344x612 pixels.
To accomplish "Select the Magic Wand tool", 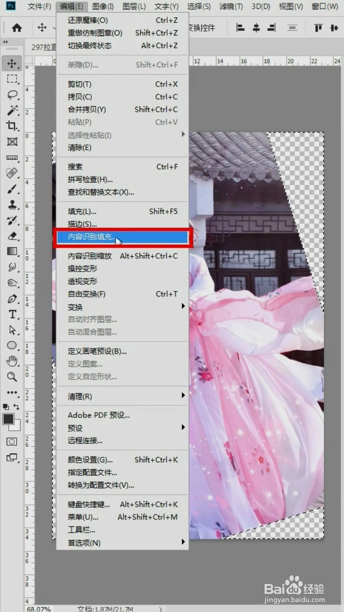I will [12, 110].
